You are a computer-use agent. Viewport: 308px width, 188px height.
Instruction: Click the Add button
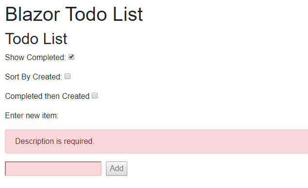(117, 169)
